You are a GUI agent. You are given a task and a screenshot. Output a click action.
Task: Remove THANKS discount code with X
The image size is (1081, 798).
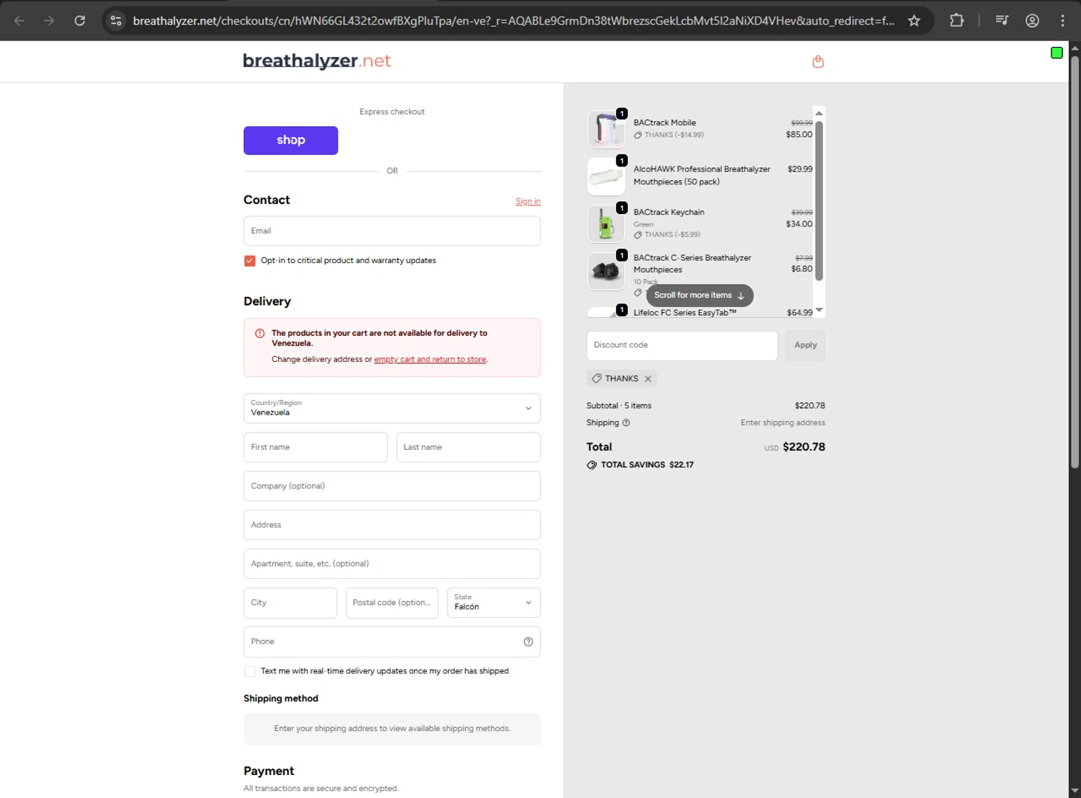click(x=648, y=378)
